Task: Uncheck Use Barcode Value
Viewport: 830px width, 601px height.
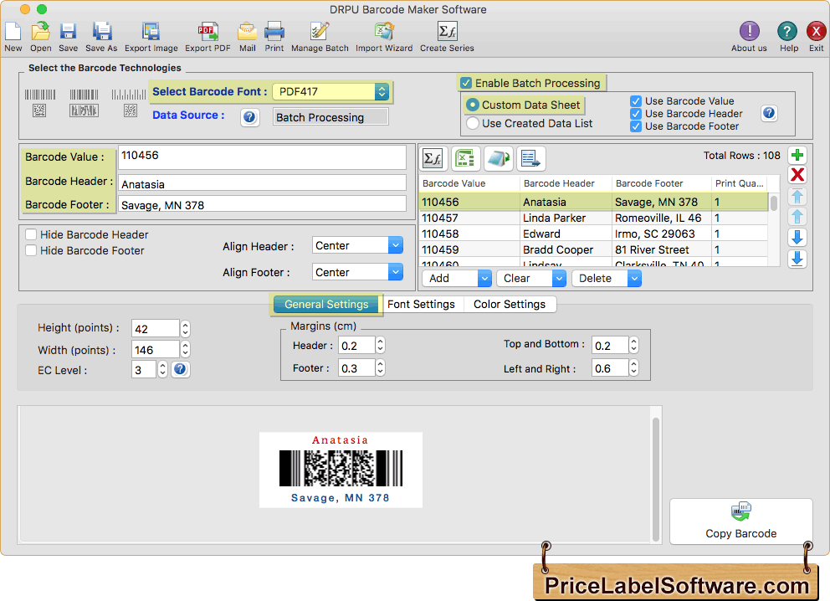Action: coord(636,101)
